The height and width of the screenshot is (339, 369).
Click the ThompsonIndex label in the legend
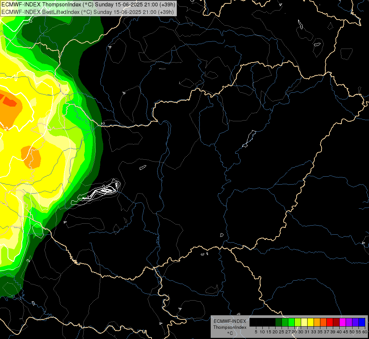point(230,327)
